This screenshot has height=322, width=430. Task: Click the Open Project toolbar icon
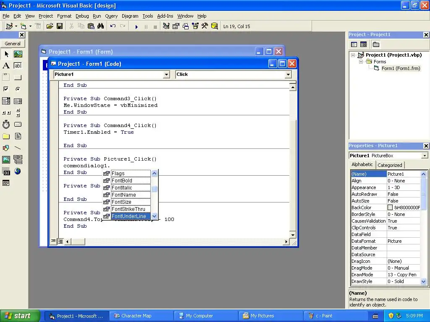(x=50, y=26)
